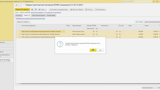Open sidebar item ending '9 от 05.12.2024 *'
Screen dimensions: 160x90
[7, 60]
